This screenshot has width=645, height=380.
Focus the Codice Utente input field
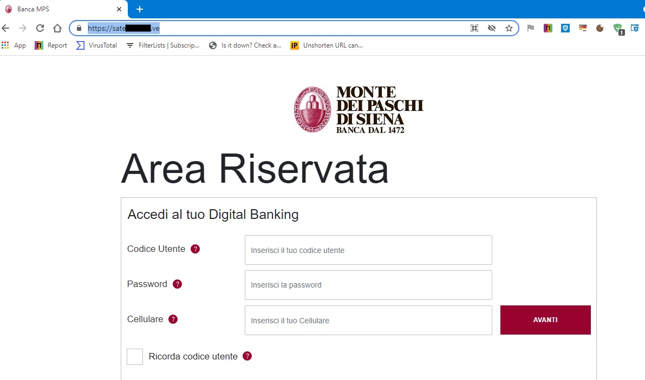[368, 250]
